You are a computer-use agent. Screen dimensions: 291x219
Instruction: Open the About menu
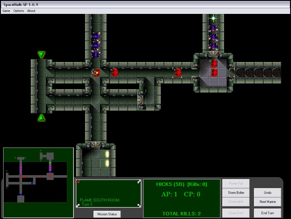tap(31, 11)
